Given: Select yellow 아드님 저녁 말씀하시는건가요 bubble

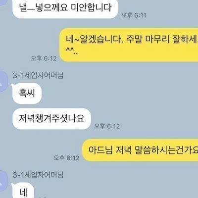Looking at the screenshot, I should pos(140,150).
